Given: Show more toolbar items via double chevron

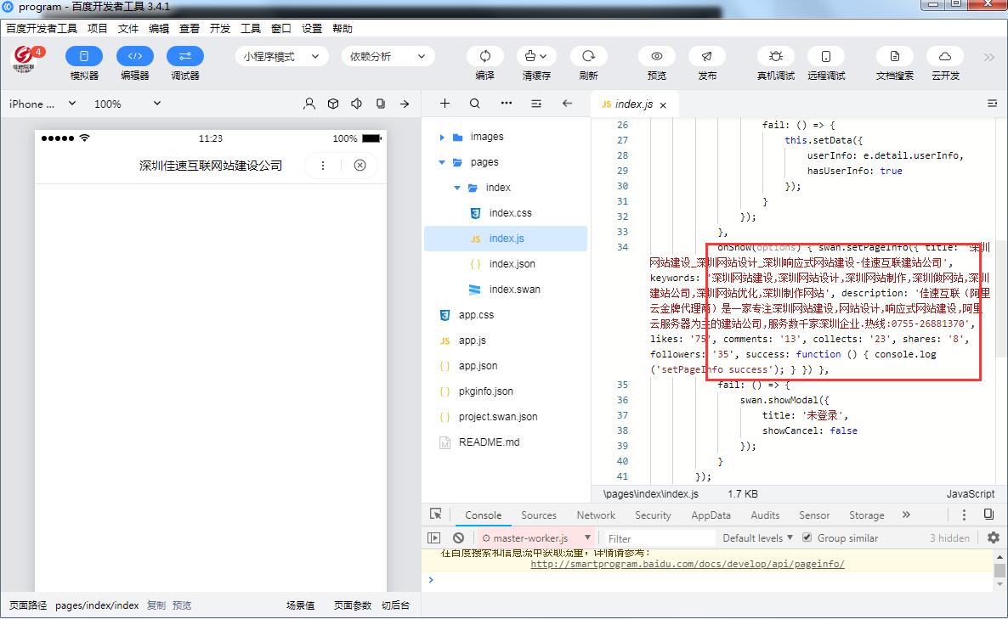Looking at the screenshot, I should point(988,57).
